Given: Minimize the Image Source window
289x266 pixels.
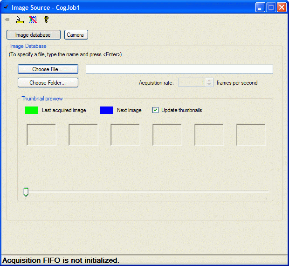Looking at the screenshot, I should click(260, 7).
